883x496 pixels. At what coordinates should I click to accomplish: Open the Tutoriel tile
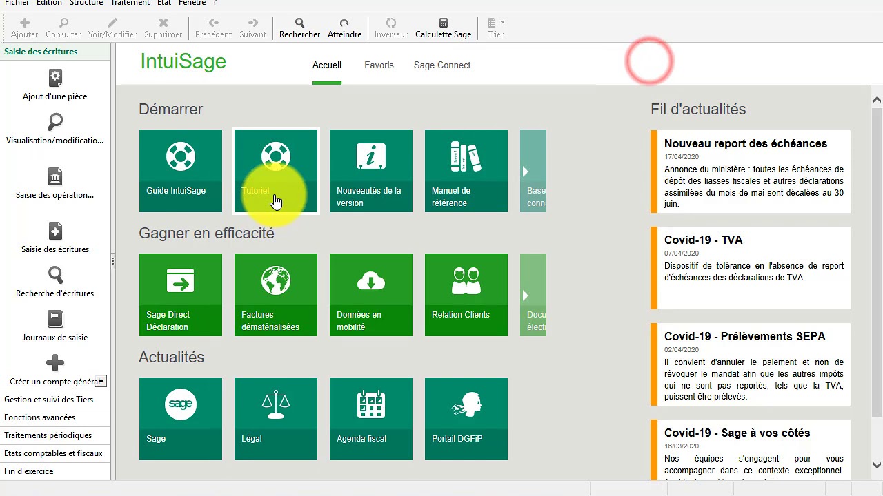[x=276, y=171]
